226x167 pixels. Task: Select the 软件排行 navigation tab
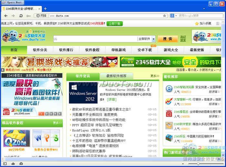66,50
